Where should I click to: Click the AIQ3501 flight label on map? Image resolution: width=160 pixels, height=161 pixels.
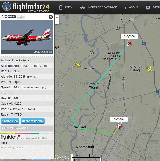pos(119,119)
